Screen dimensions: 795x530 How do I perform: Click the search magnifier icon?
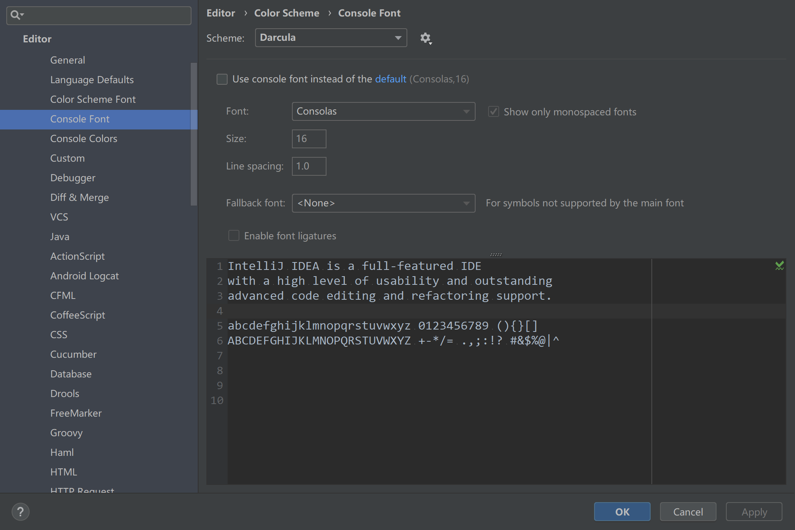(16, 15)
